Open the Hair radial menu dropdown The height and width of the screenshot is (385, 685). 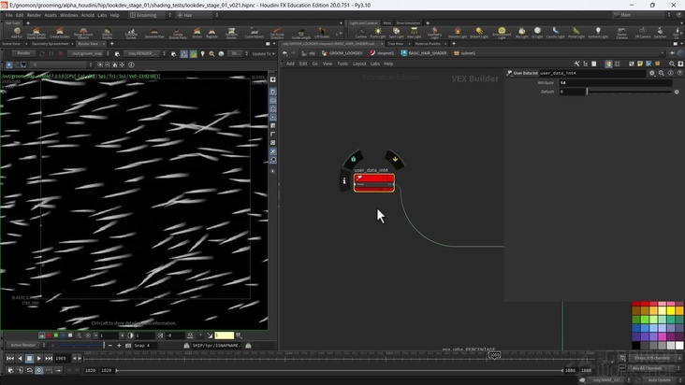coord(197,15)
